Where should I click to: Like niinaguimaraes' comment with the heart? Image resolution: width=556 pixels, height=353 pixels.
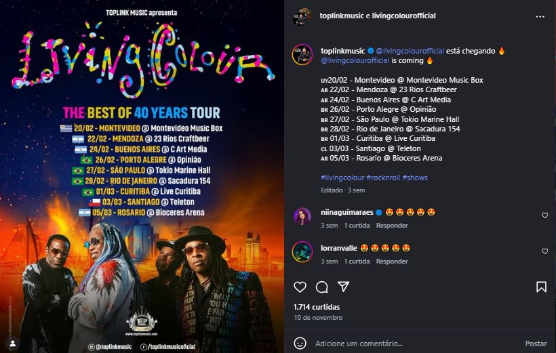pos(544,215)
